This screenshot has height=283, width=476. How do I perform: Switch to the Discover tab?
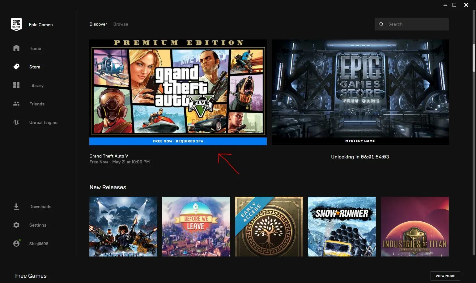98,24
